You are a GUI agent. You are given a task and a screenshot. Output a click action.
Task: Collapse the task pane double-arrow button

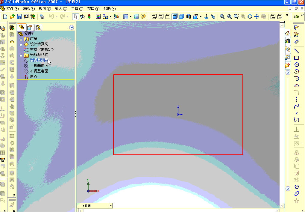click(288, 73)
